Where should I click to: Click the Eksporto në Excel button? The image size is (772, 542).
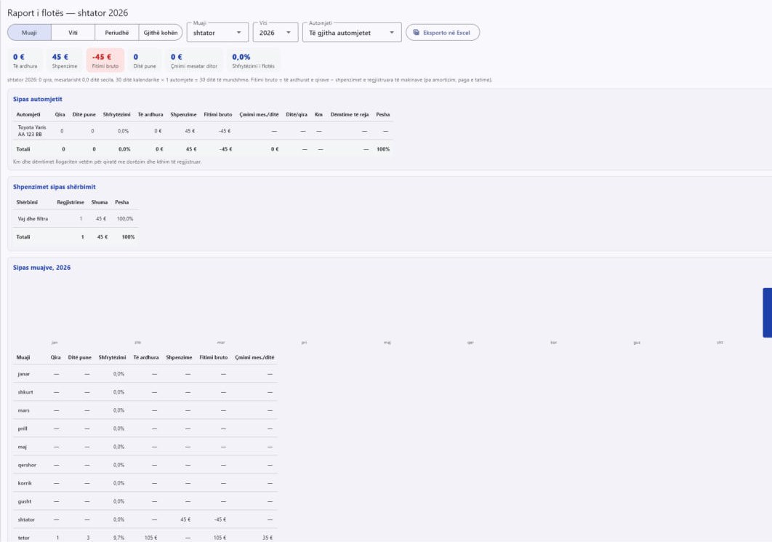click(443, 33)
